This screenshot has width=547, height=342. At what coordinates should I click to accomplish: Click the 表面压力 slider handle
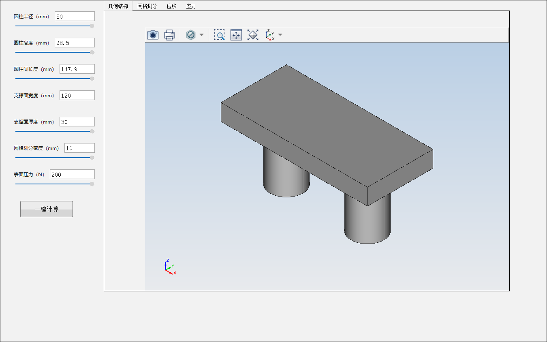[92, 184]
